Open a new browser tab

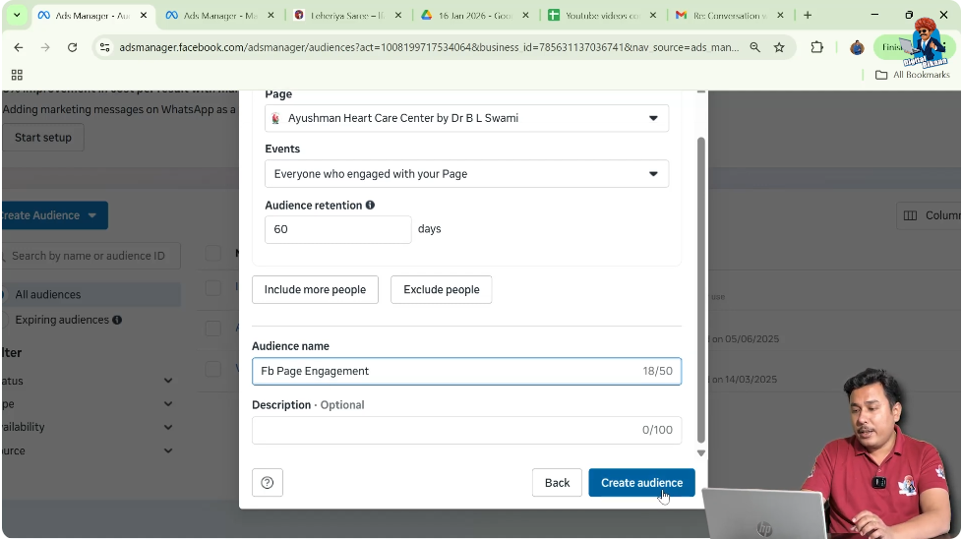pyautogui.click(x=808, y=16)
